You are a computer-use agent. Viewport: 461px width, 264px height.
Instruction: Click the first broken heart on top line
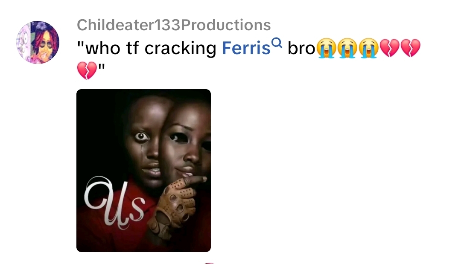(x=390, y=48)
